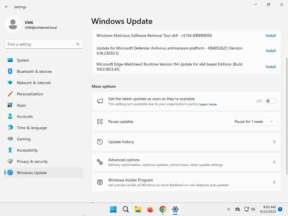
Task: Open the clock showing 8:02 AM 6/15/2023
Action: pyautogui.click(x=268, y=209)
